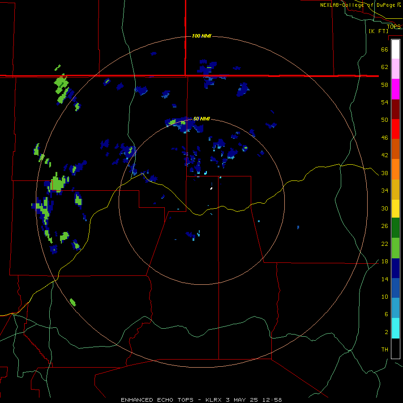Click the 50 NMI range ring label
Screen dimensions: 403x403
201,119
